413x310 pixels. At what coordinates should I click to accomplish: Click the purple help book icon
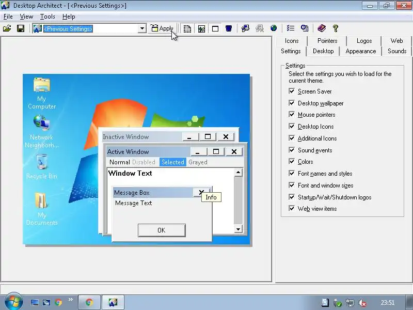coord(321,28)
